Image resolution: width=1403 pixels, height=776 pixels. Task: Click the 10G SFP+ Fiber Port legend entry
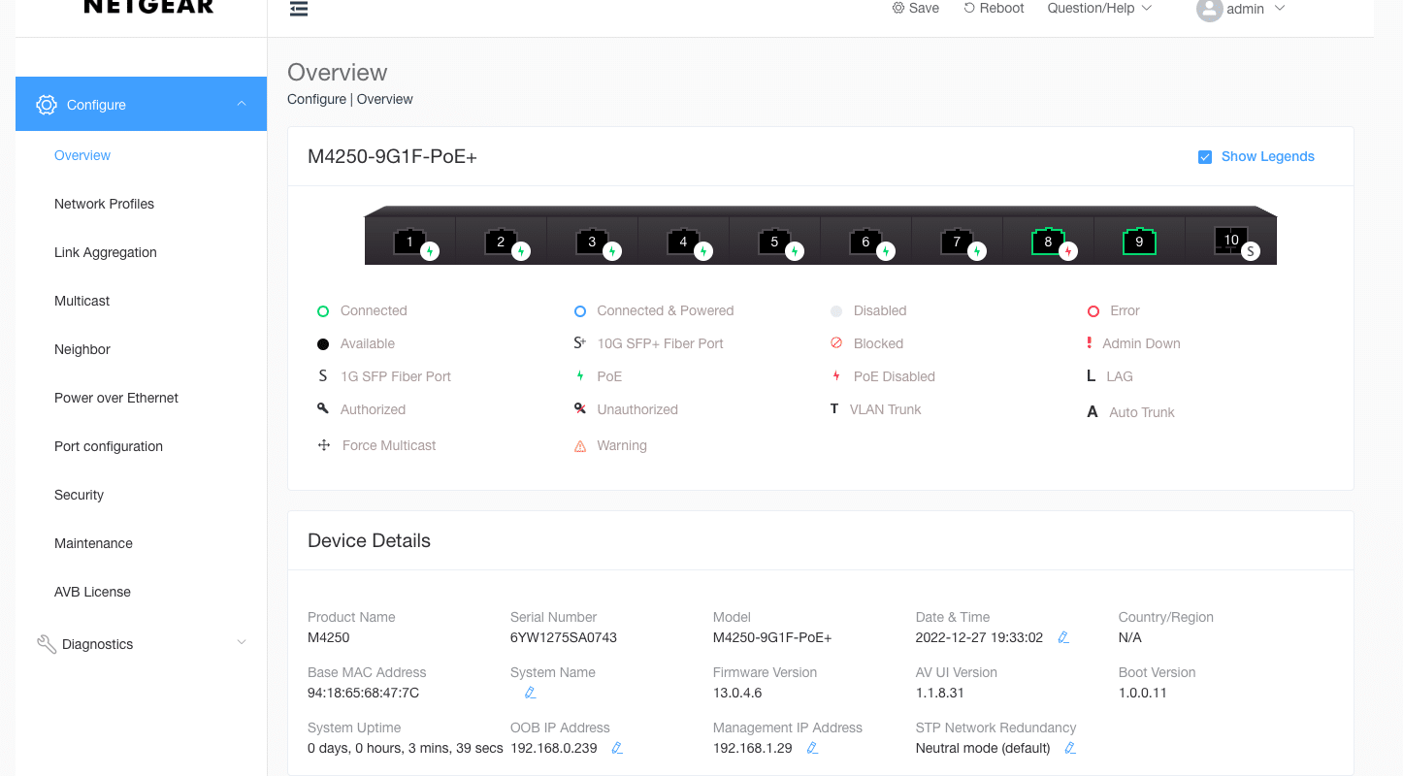[x=649, y=343]
